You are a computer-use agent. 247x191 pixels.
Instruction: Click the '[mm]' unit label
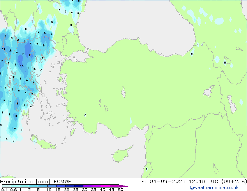click(x=43, y=182)
